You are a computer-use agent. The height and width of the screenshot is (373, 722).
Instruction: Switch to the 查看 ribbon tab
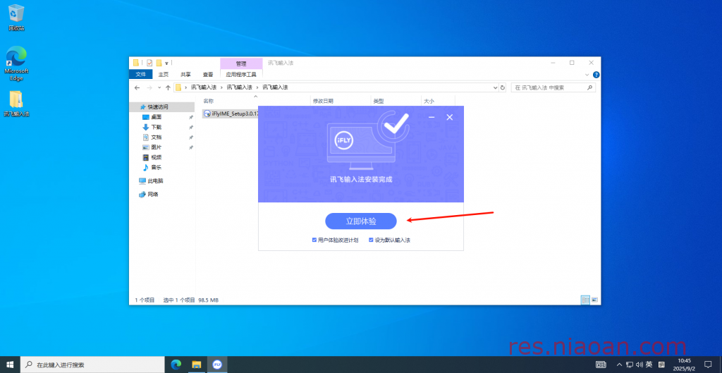[208, 74]
